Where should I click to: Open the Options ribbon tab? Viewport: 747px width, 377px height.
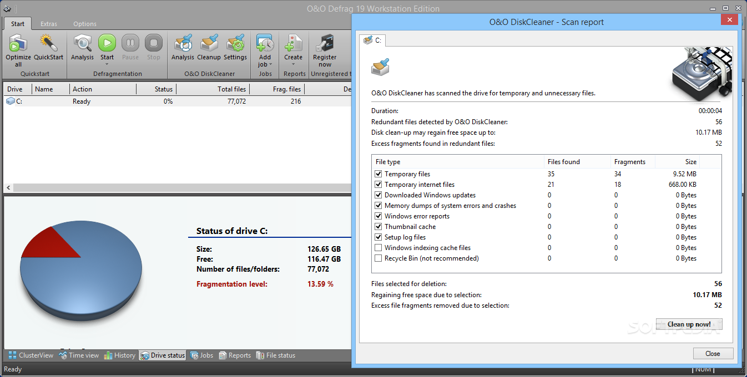(x=85, y=24)
